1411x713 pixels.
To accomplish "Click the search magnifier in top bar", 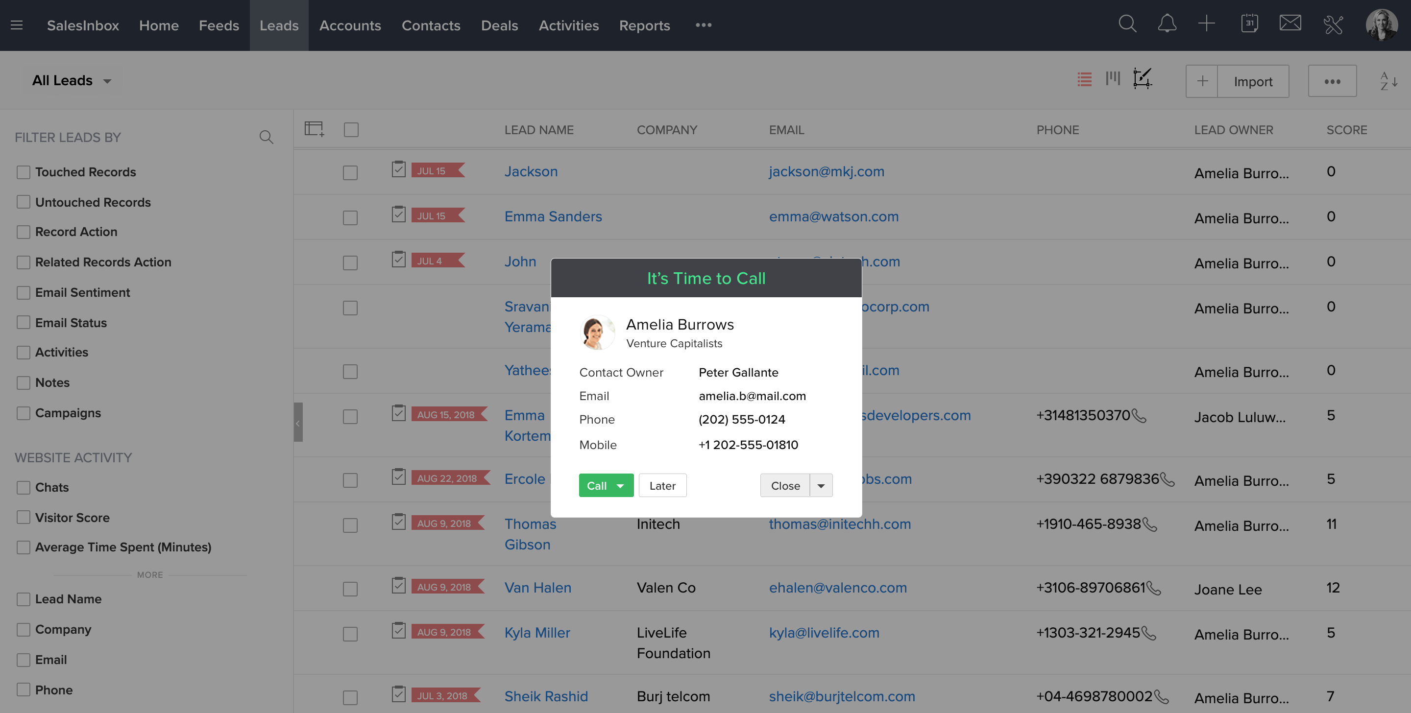I will [x=1127, y=24].
